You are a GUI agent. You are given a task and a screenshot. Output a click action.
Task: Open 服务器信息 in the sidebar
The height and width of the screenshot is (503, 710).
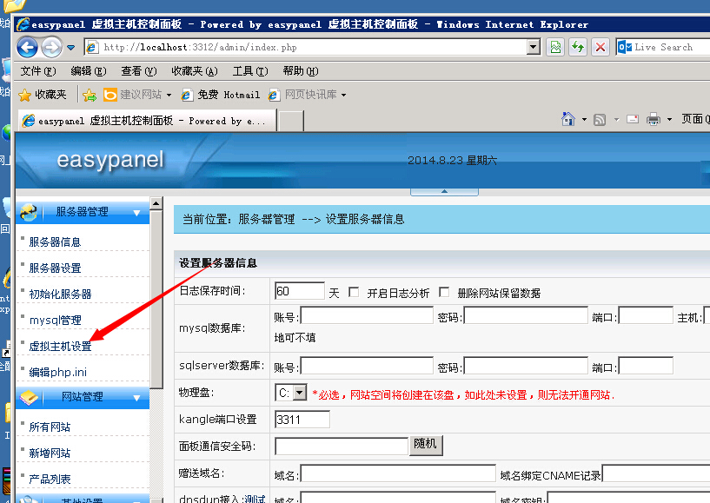coord(55,242)
